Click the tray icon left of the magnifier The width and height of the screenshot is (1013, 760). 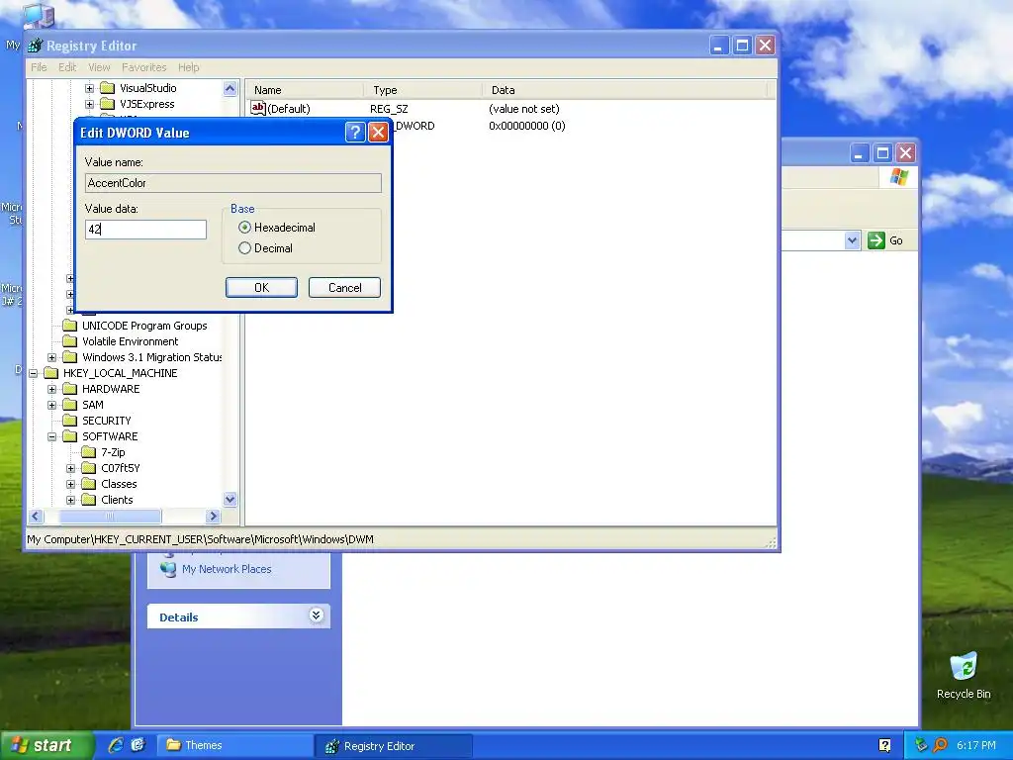921,745
